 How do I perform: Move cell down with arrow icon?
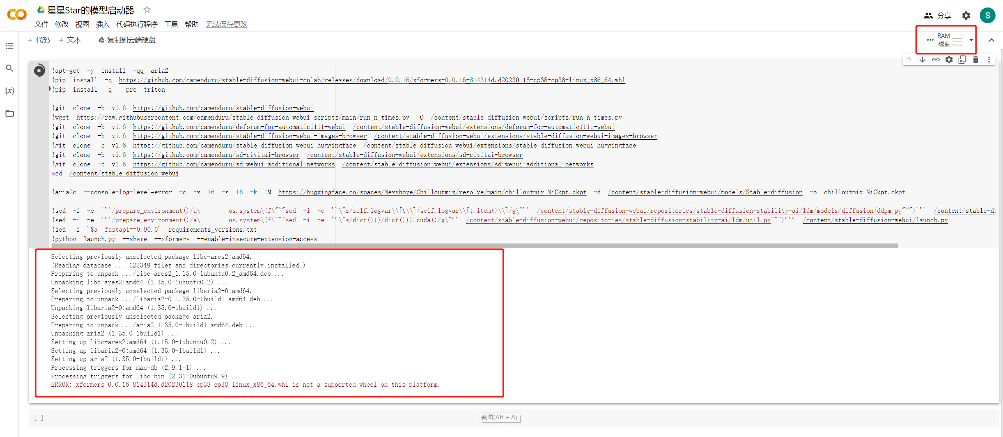pos(922,60)
